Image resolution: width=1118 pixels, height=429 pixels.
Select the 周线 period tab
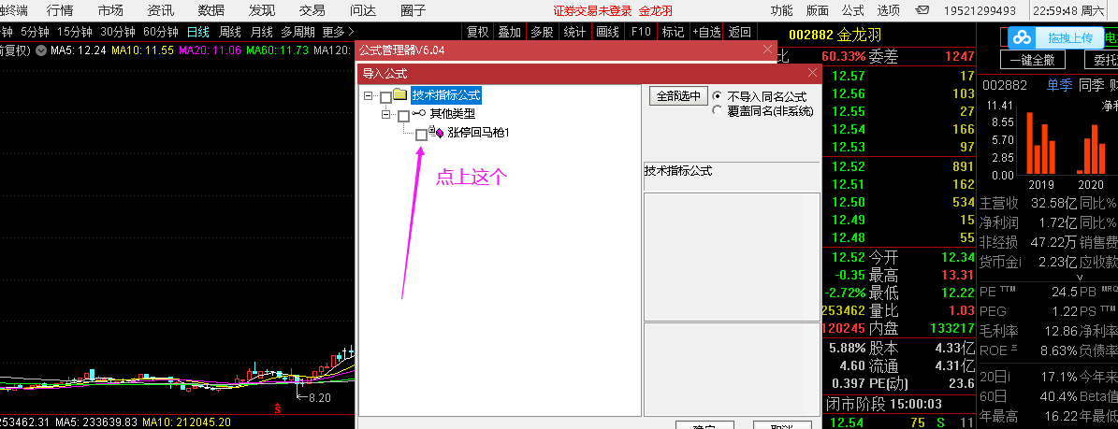pos(230,32)
